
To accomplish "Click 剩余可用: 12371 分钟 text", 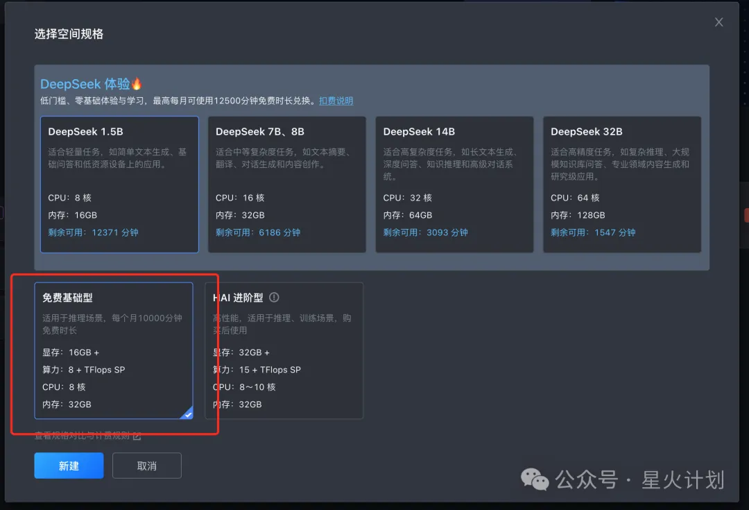I will (x=93, y=232).
